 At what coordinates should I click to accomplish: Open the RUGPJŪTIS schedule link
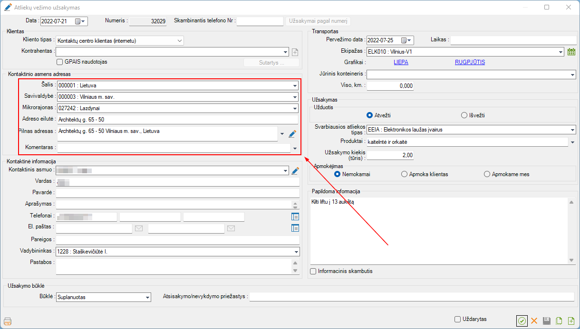469,62
